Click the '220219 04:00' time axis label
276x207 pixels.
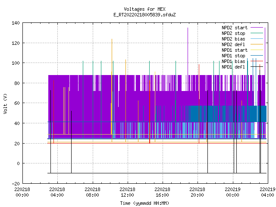(x=267, y=192)
